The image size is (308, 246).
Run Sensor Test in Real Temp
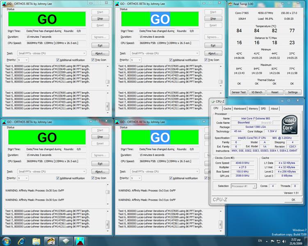[x=239, y=92]
